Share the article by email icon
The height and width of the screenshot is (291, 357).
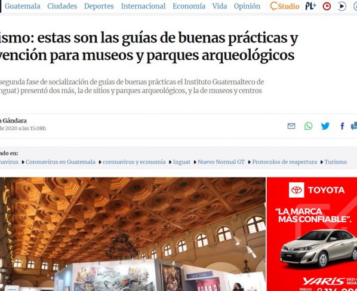[x=291, y=126]
